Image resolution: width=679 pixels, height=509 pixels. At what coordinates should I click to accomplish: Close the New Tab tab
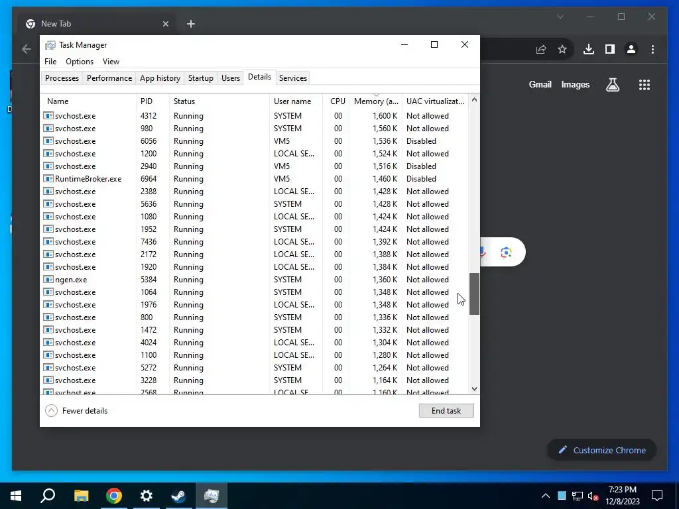165,24
